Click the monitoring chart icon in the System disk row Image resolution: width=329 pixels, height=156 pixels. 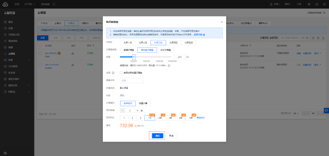point(72,65)
